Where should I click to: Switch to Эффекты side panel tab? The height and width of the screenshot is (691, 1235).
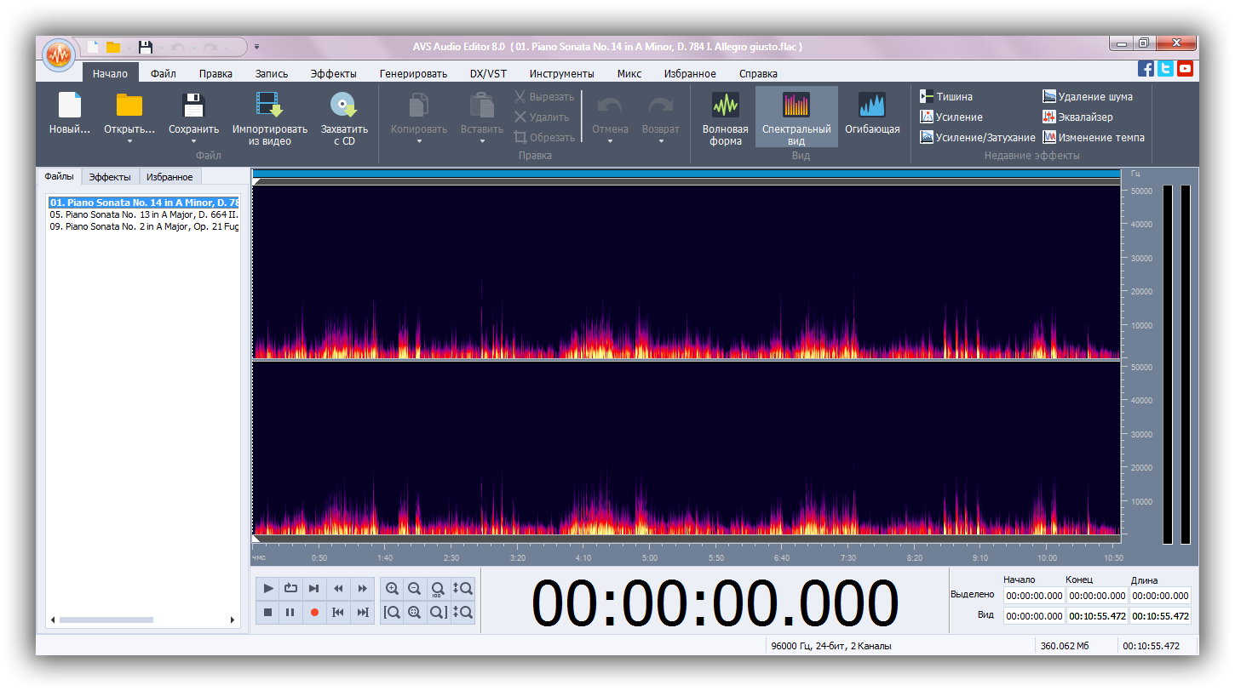click(x=110, y=177)
